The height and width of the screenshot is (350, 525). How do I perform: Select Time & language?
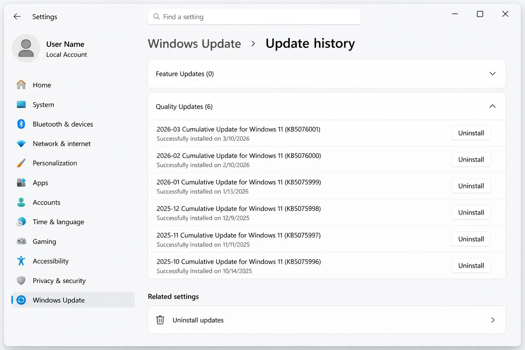73,222
